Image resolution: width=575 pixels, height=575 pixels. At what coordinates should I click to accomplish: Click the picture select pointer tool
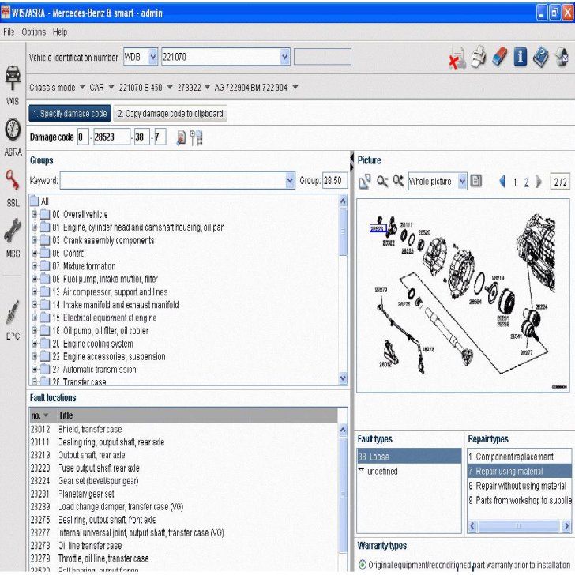[365, 181]
